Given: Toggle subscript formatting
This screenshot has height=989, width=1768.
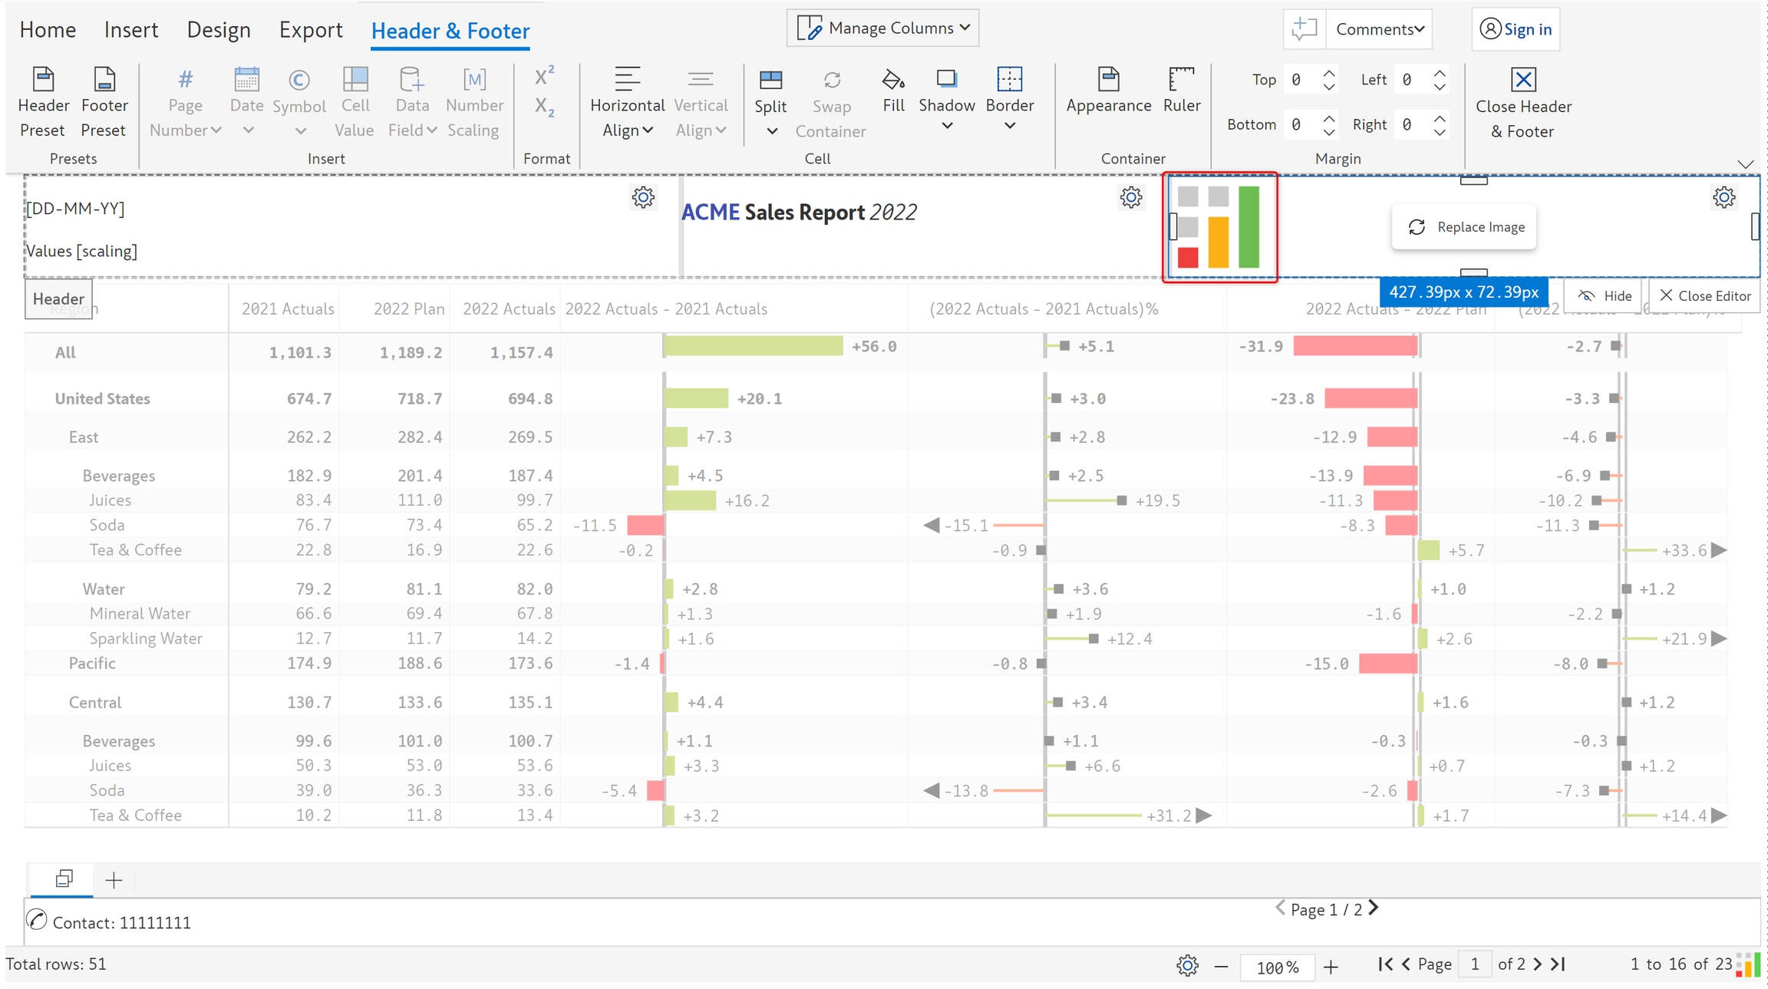Looking at the screenshot, I should point(544,107).
